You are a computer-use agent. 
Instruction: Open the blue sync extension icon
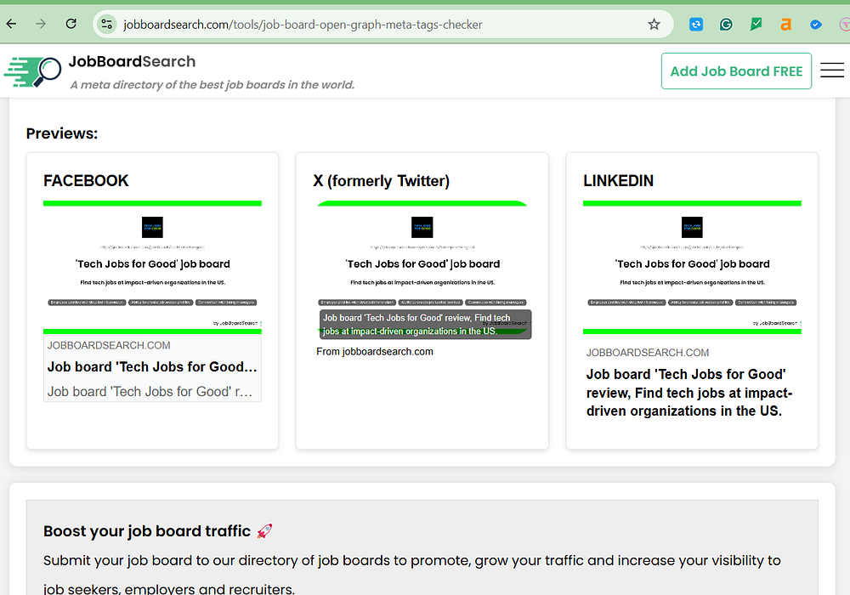click(696, 24)
